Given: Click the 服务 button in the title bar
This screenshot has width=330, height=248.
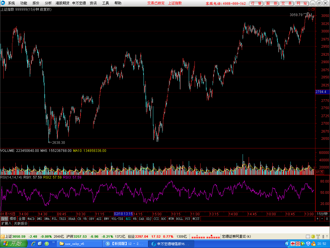Looking at the screenshot, I should [x=271, y=3].
